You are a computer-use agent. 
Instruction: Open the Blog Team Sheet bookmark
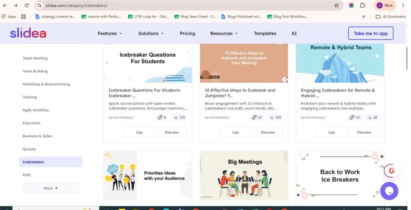click(195, 16)
